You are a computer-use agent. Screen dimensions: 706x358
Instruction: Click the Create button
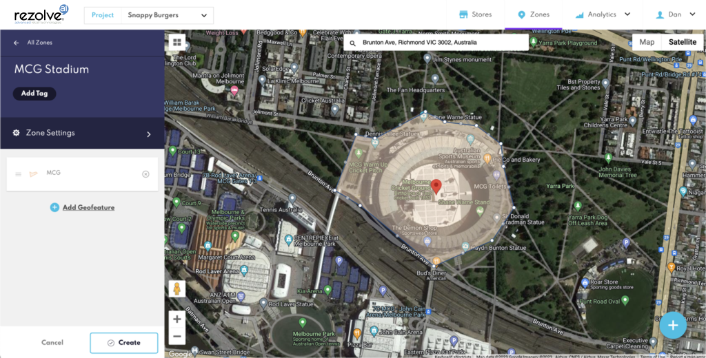pos(123,343)
